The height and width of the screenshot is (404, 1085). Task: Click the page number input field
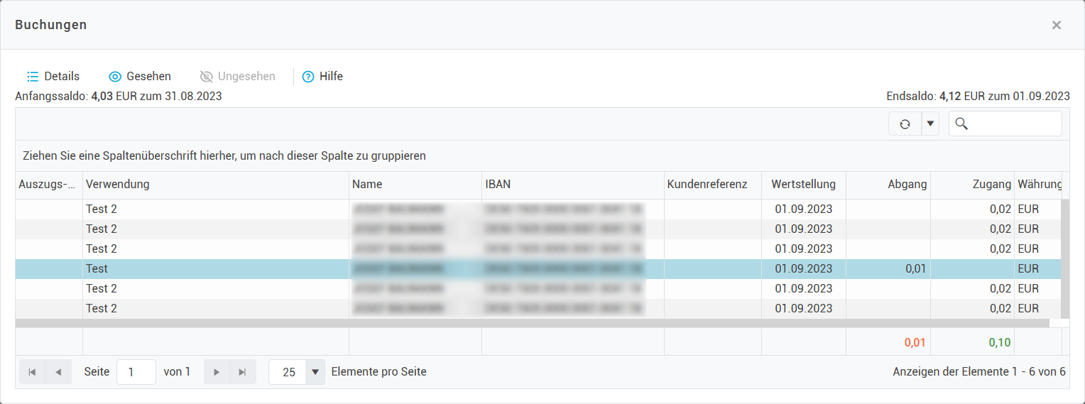click(x=136, y=372)
